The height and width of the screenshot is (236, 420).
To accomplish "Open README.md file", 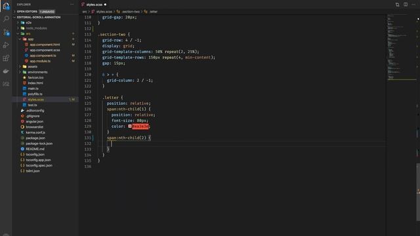I will coord(35,149).
